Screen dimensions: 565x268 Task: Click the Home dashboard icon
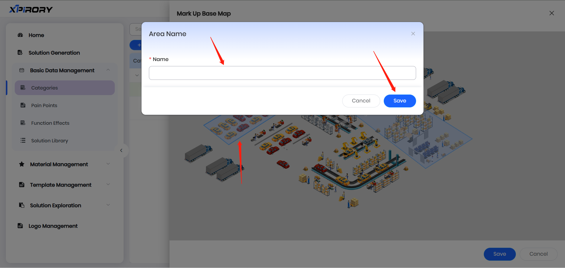(x=20, y=35)
